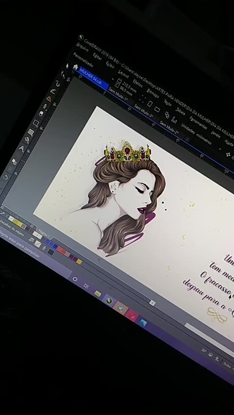Open the Editar menu
Screen dimensions: 234x415
click(97, 57)
